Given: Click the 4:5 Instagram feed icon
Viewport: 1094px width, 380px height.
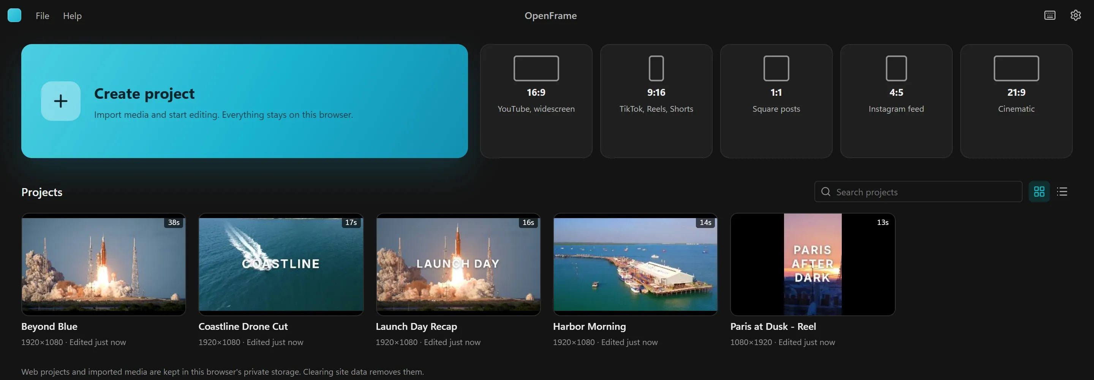Looking at the screenshot, I should [896, 68].
